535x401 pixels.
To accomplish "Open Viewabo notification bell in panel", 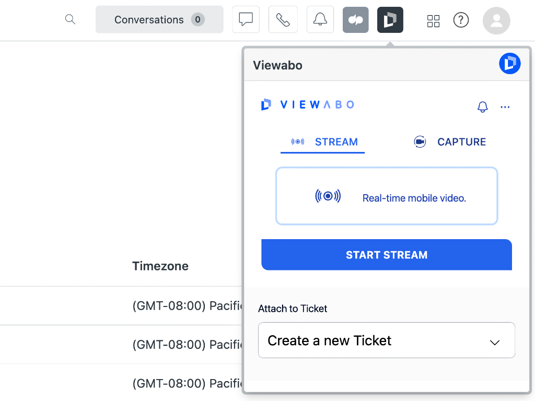I will pyautogui.click(x=482, y=107).
